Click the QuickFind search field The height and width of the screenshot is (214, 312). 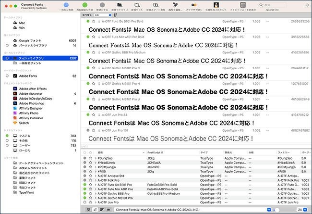point(273,5)
